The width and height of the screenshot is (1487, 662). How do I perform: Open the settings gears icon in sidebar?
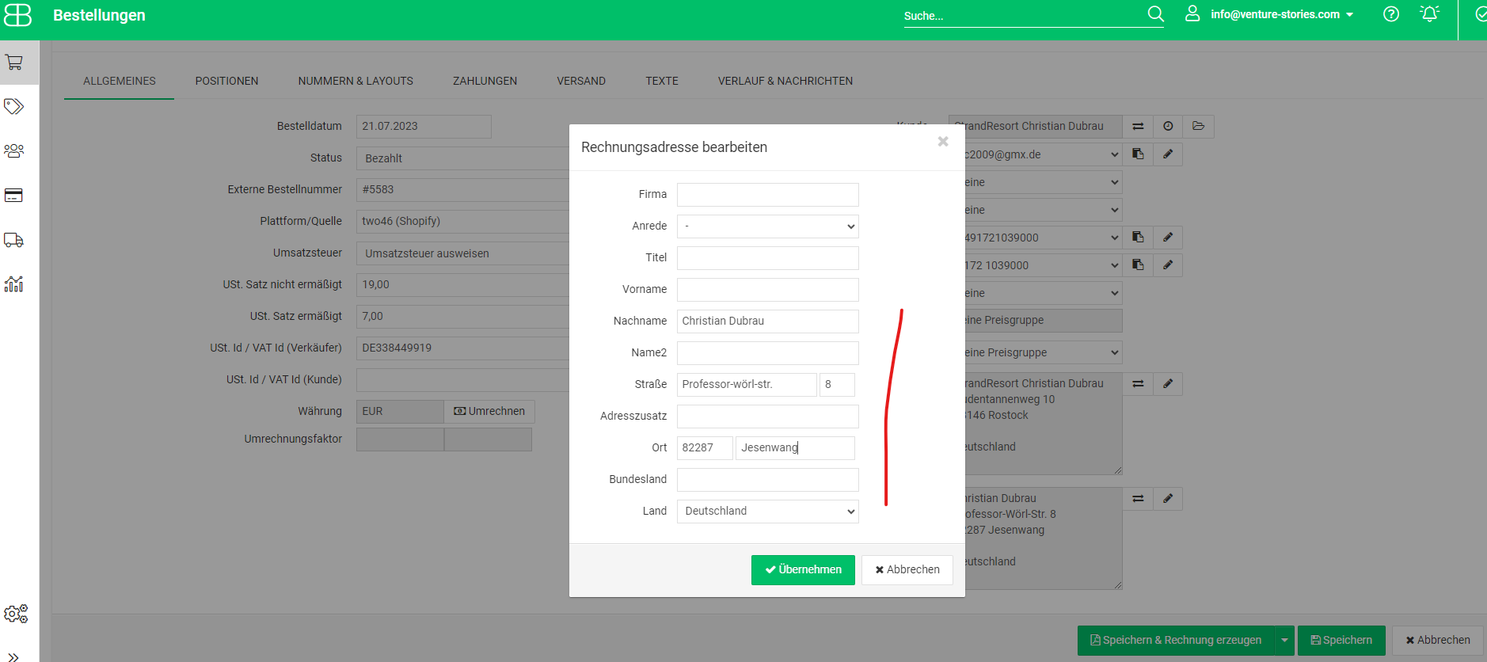point(16,614)
